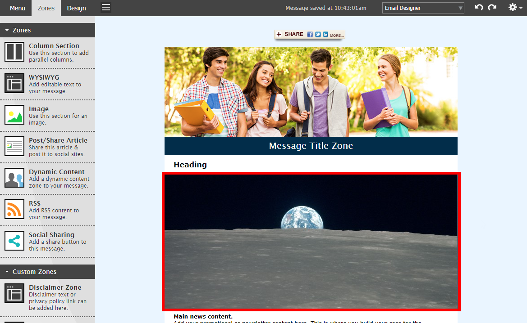527x323 pixels.
Task: Click the 'Column Section' title text
Action: (54, 46)
